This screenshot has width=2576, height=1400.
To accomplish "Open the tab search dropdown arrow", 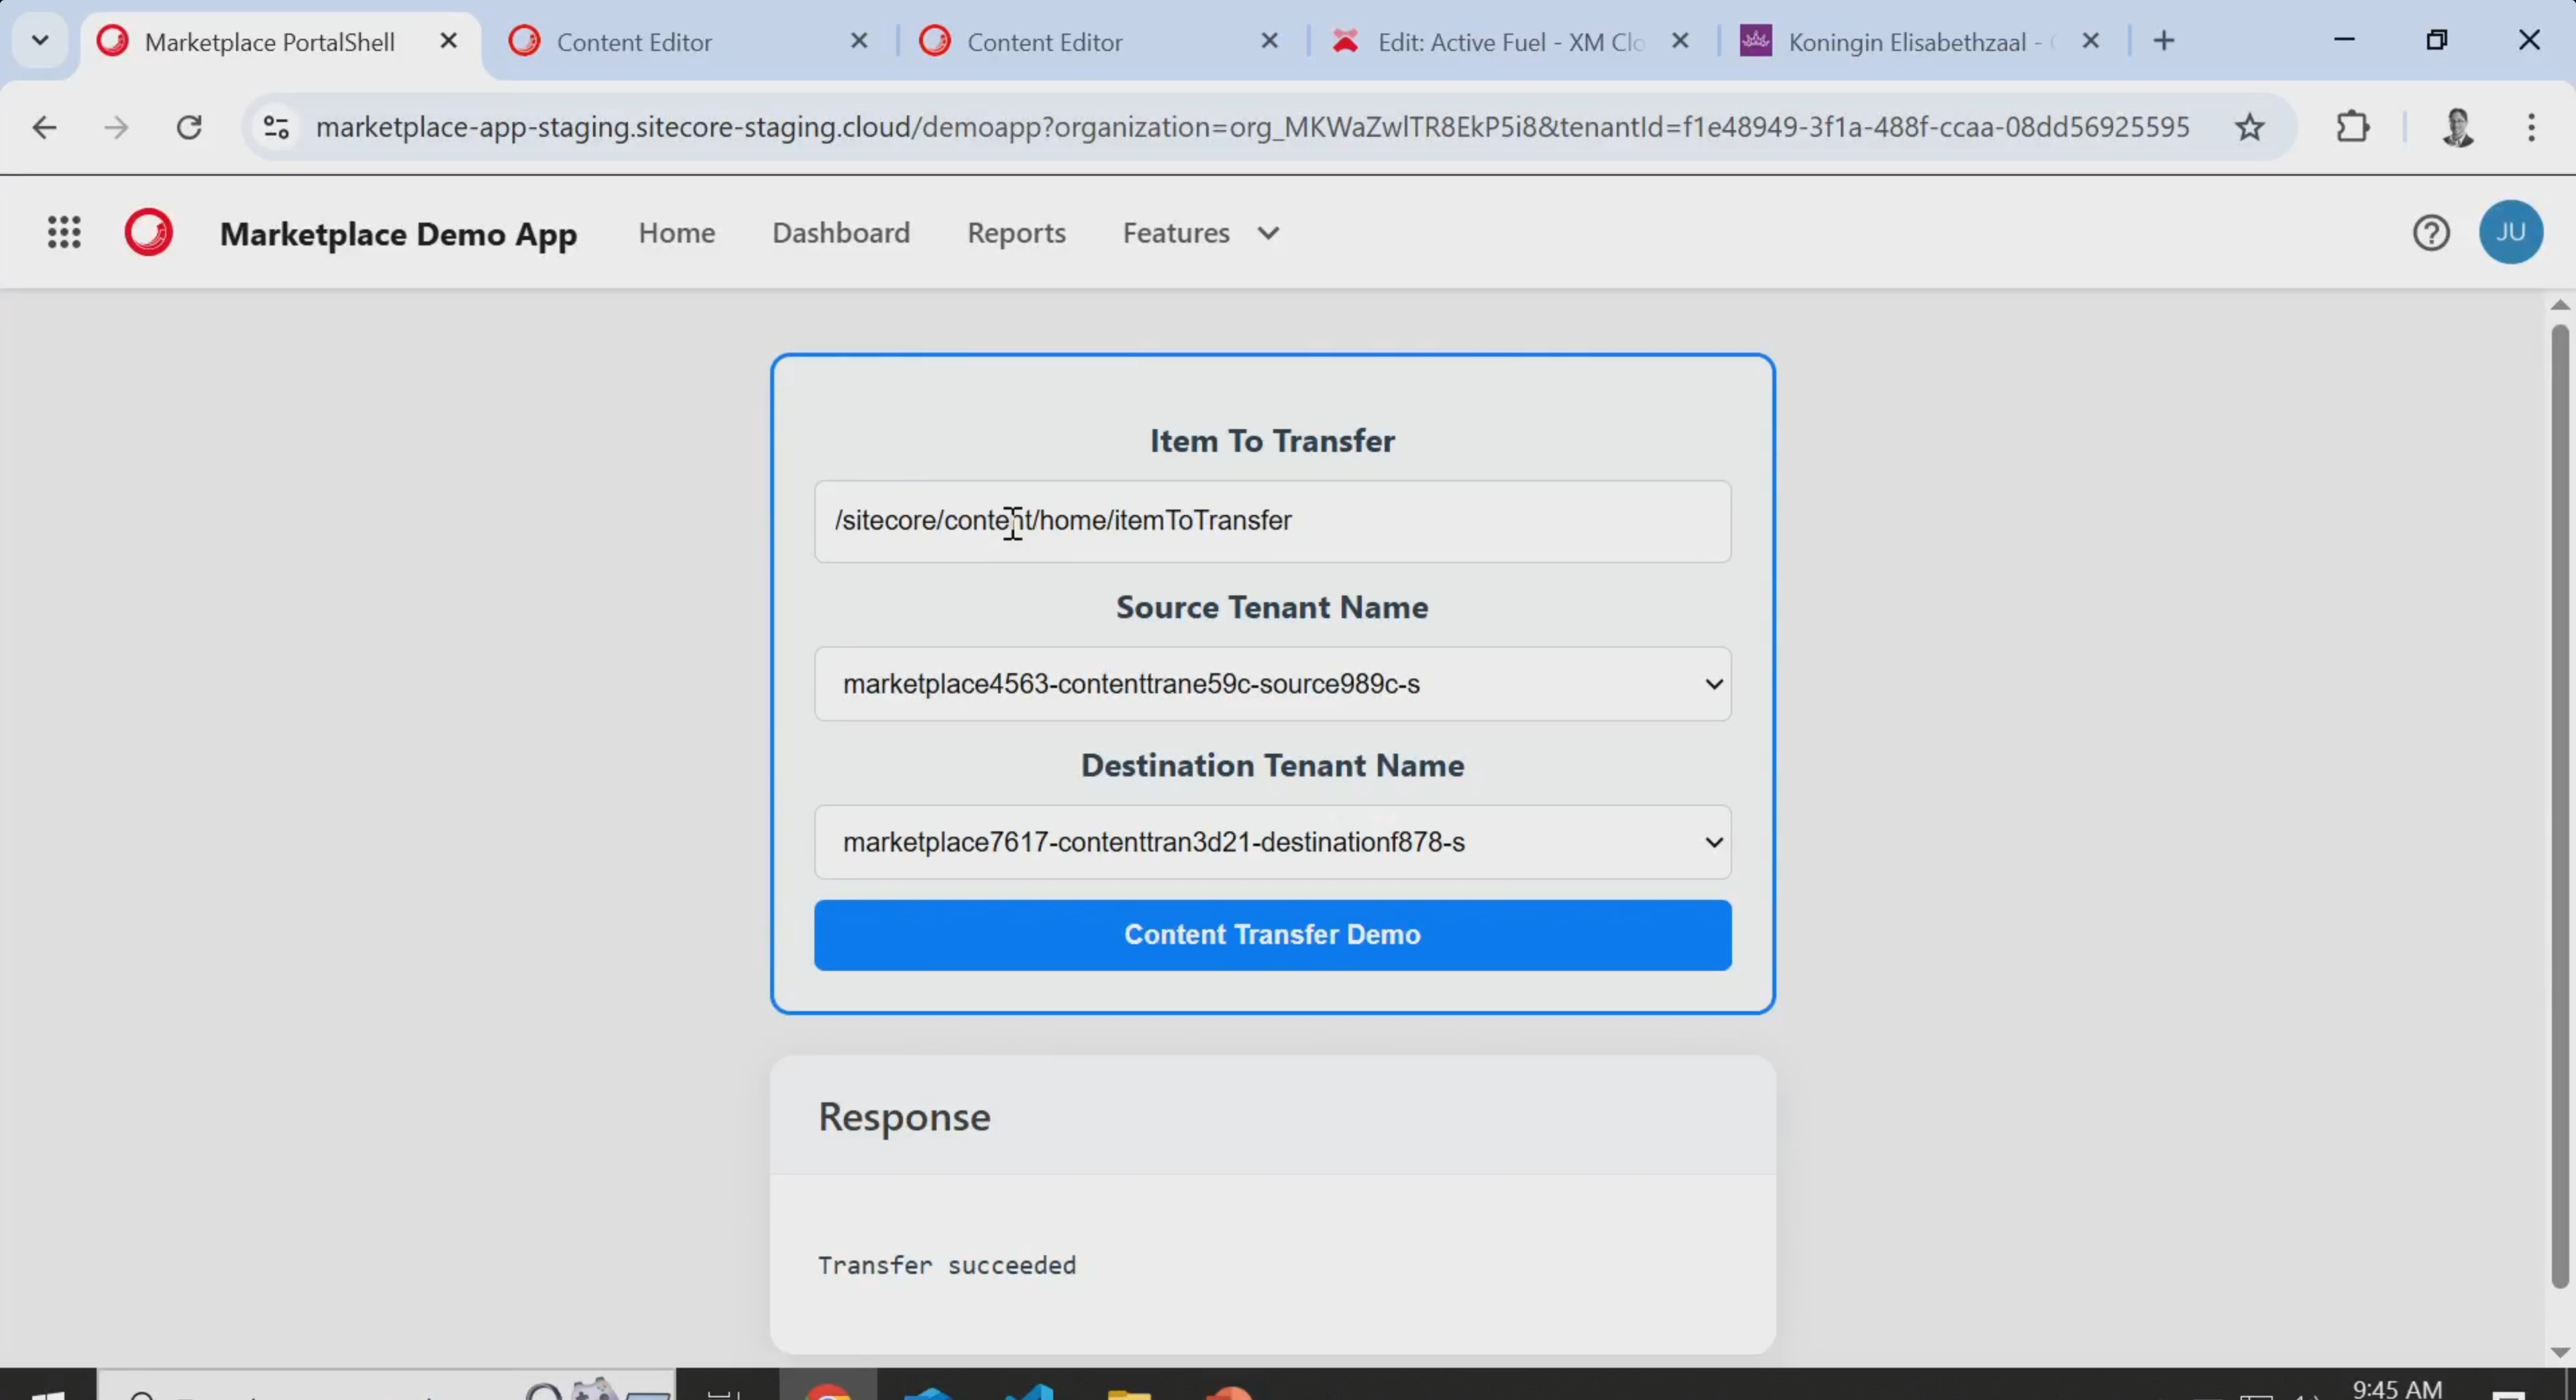I will pos(40,41).
